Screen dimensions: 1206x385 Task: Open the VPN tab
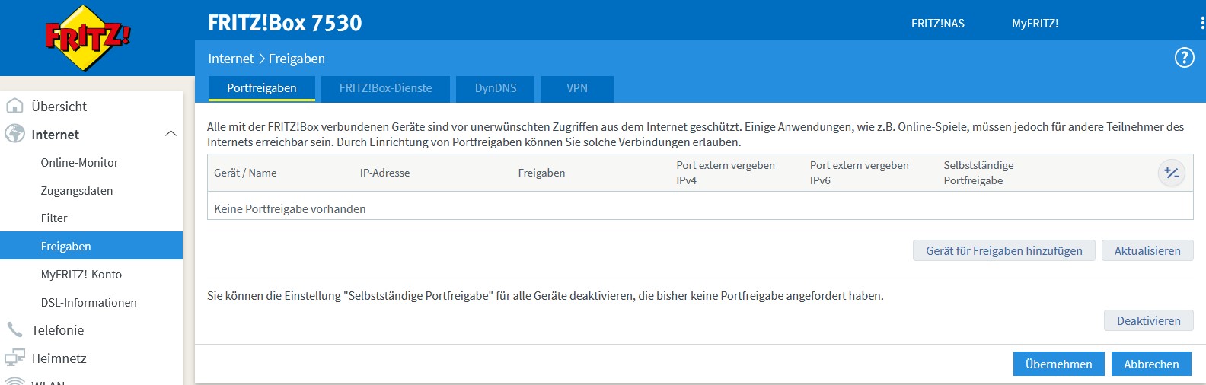[x=576, y=88]
